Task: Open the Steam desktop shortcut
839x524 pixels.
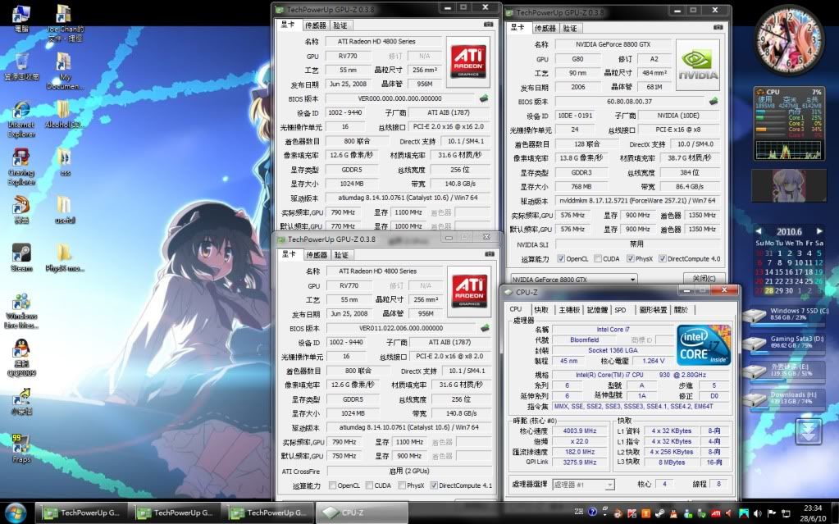Action: pyautogui.click(x=21, y=254)
